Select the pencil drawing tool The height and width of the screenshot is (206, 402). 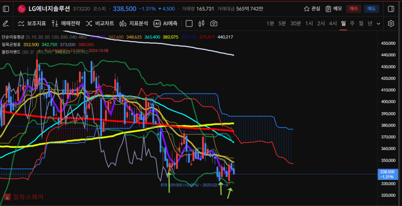point(5,24)
